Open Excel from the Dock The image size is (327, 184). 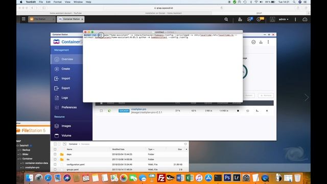click(190, 178)
